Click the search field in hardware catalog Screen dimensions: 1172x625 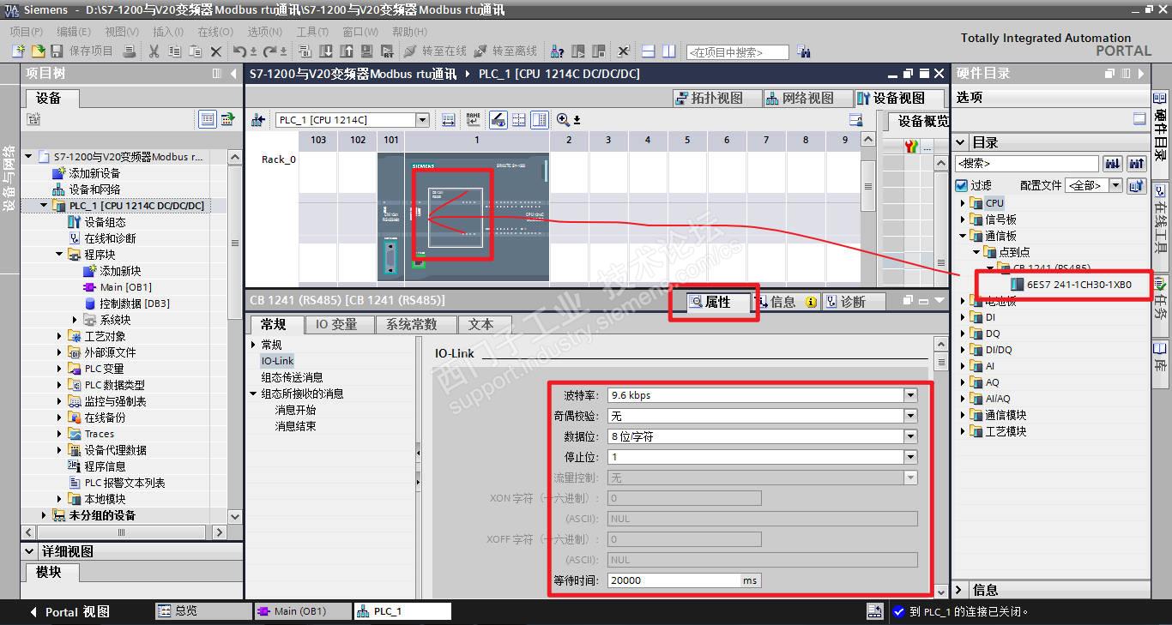coord(1027,163)
